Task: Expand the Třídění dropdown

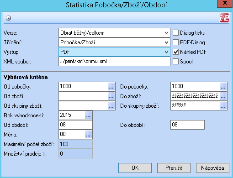Action: click(x=167, y=42)
